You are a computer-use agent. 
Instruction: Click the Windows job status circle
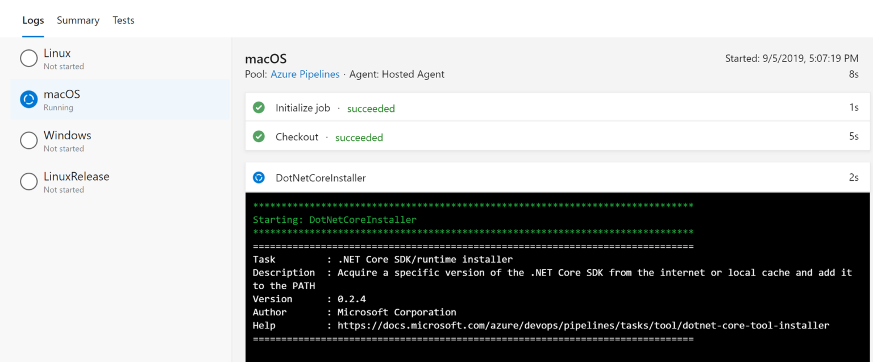(28, 140)
